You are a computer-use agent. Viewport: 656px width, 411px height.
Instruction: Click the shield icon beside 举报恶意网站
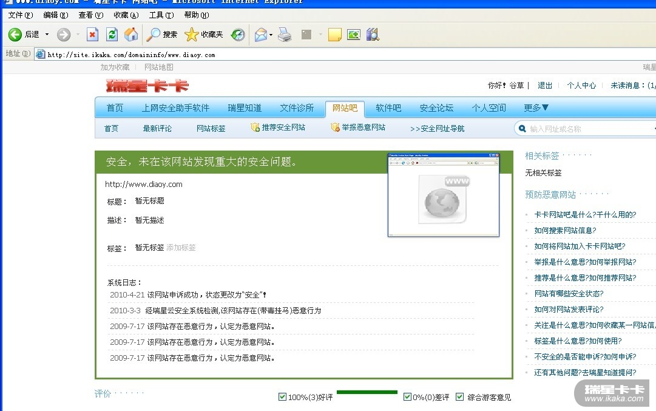[x=335, y=127]
